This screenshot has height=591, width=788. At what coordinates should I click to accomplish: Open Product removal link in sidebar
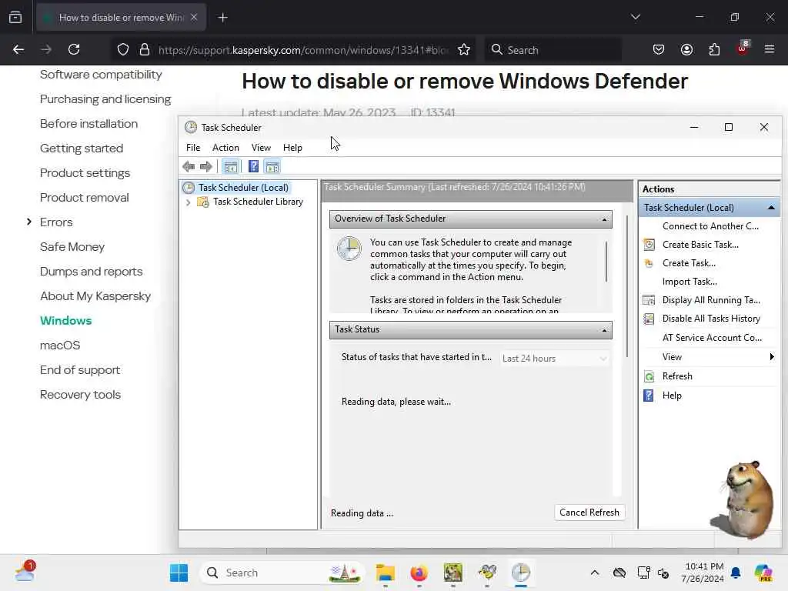[x=85, y=198]
